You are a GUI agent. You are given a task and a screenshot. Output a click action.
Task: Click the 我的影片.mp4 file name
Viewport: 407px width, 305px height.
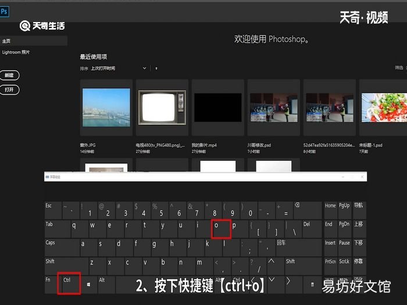click(204, 145)
